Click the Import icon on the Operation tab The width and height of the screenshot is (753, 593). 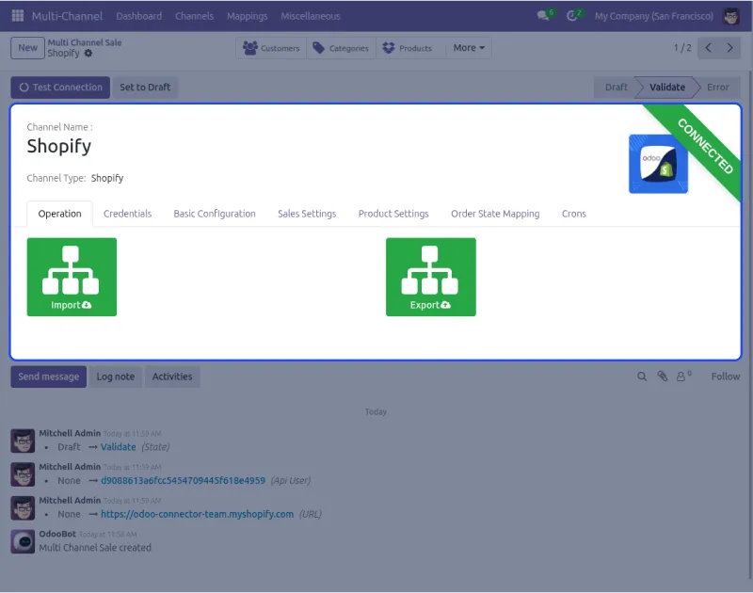(72, 276)
